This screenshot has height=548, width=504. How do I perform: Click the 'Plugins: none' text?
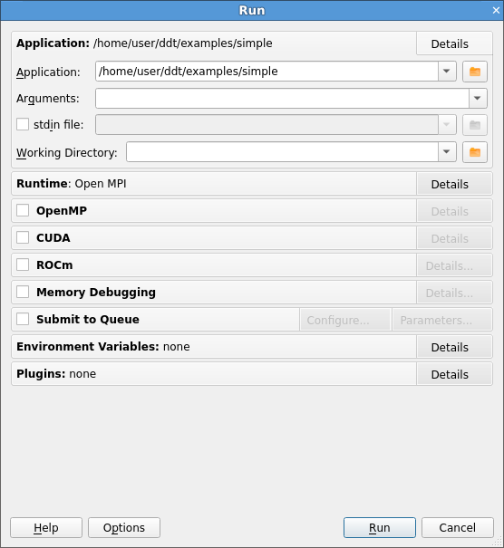tap(56, 373)
